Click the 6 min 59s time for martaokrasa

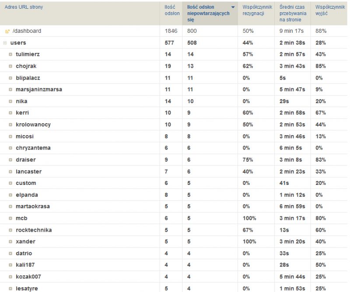tap(292, 207)
